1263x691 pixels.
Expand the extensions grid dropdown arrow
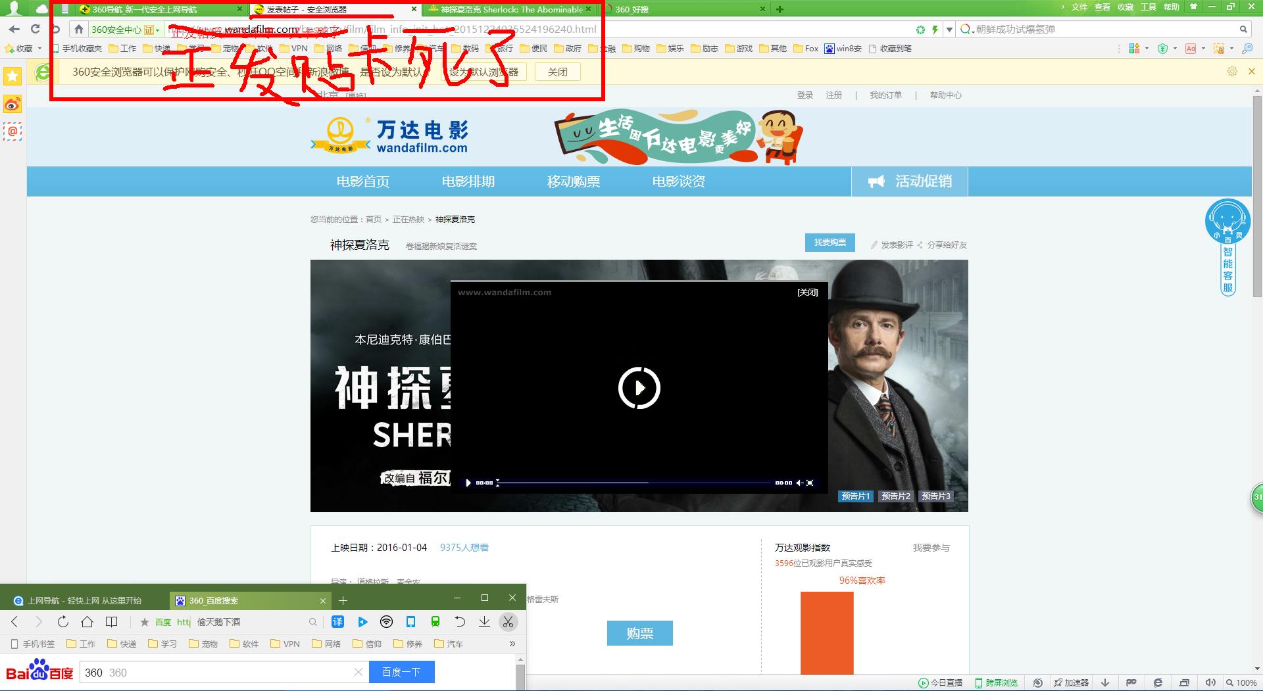(x=1147, y=49)
